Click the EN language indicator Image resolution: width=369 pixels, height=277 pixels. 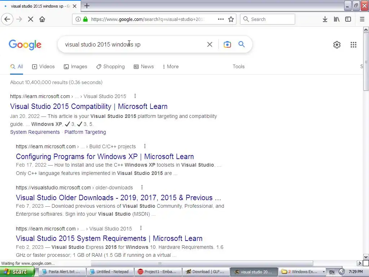coord(332,272)
